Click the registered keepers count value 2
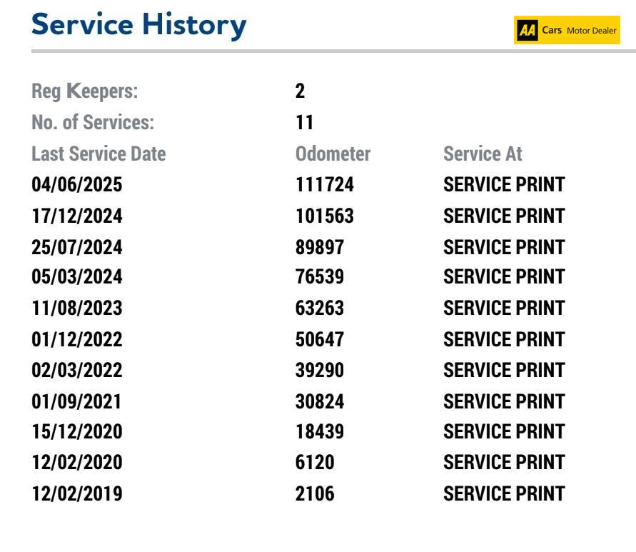 pyautogui.click(x=301, y=91)
